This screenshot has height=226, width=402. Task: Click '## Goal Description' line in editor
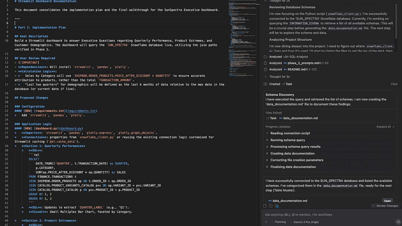[31, 36]
